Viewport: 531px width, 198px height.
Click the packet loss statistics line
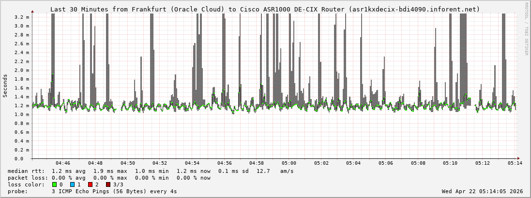point(109,178)
